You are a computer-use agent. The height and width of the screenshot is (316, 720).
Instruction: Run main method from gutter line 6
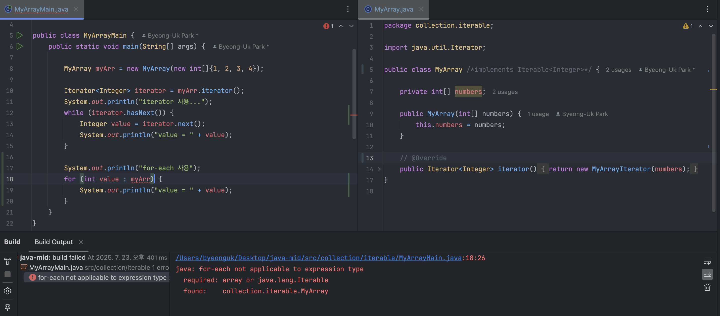coord(20,46)
